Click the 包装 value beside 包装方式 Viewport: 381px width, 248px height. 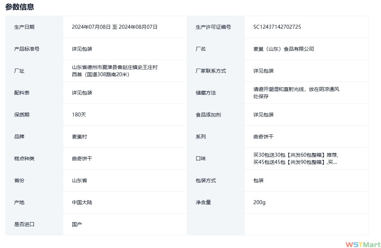pos(258,180)
